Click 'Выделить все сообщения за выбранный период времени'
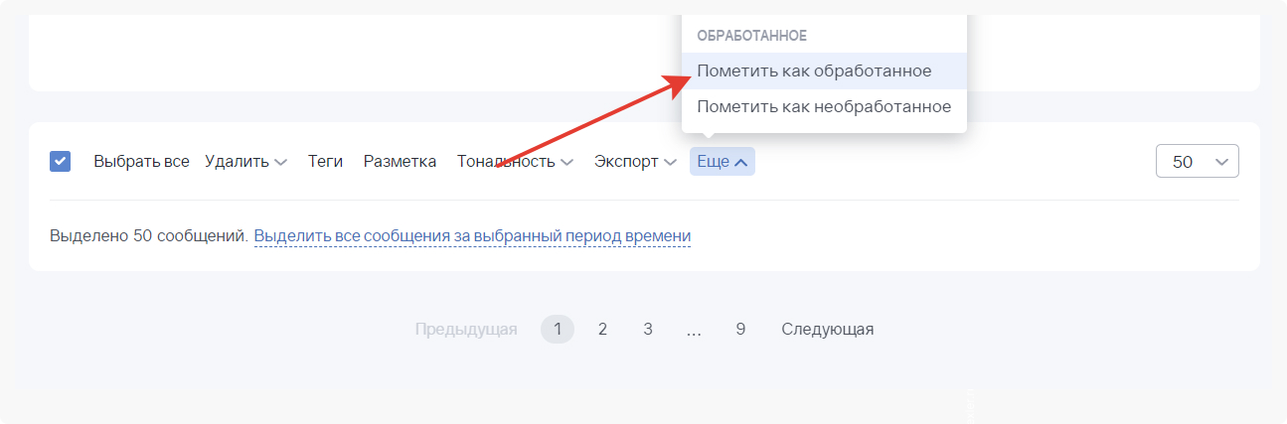This screenshot has width=1287, height=424. [x=472, y=236]
